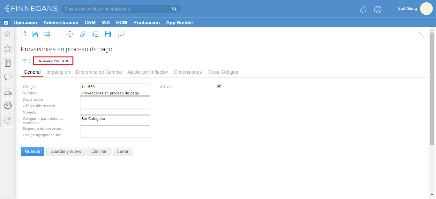Click the Descripción input field
Viewport: 436px width, 199px height.
[x=115, y=99]
